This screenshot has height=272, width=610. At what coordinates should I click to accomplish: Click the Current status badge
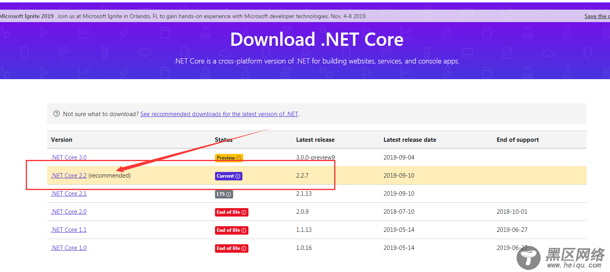coord(228,176)
